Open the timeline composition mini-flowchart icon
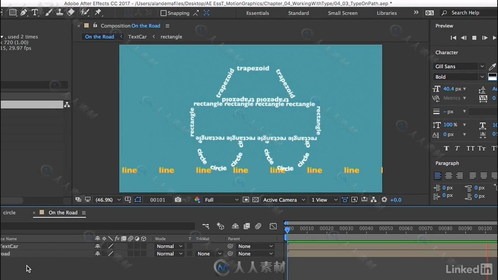 click(206, 226)
